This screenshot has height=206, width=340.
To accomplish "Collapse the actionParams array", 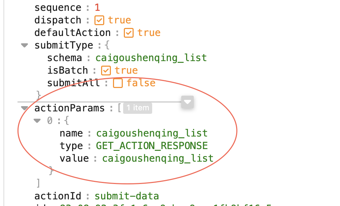I will [24, 108].
